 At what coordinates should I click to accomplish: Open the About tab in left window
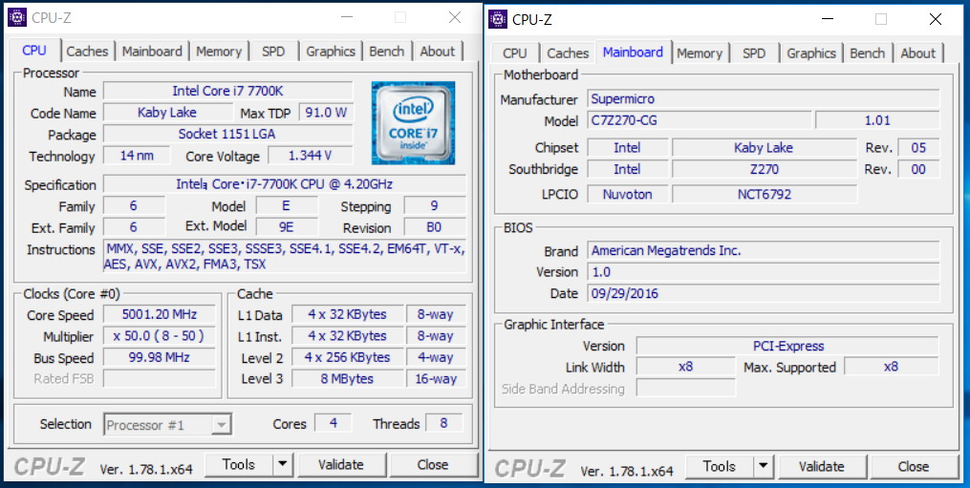438,52
